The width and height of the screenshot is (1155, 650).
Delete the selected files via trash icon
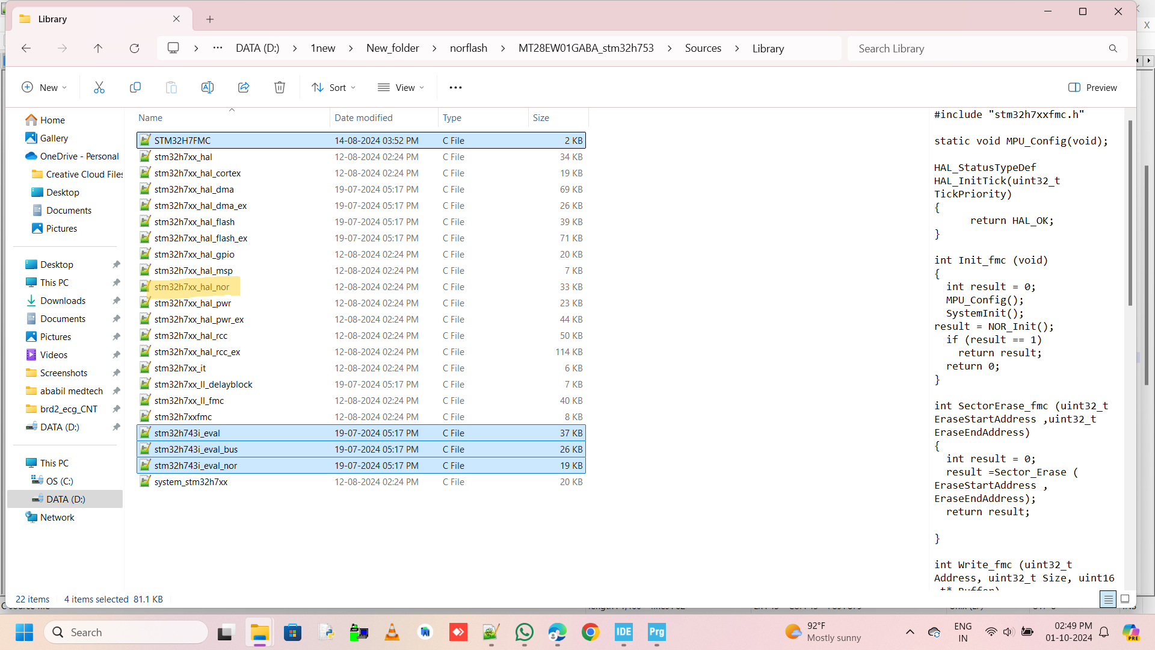279,87
